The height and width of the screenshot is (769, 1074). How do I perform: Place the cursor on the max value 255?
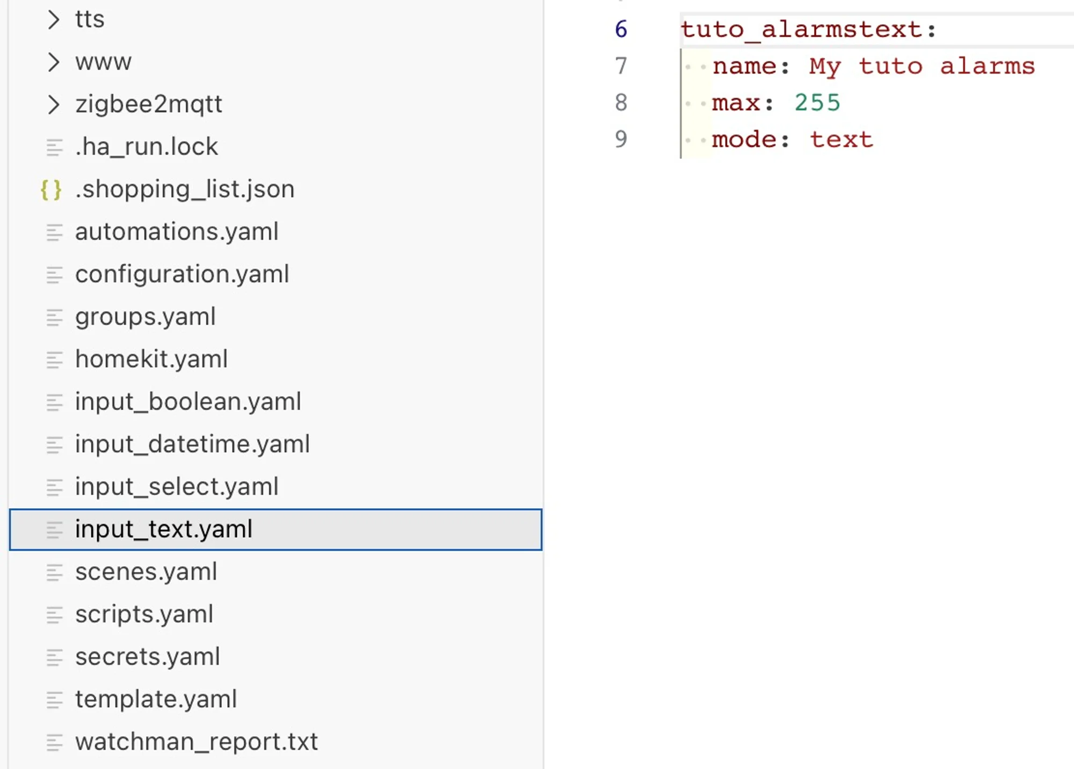point(817,102)
